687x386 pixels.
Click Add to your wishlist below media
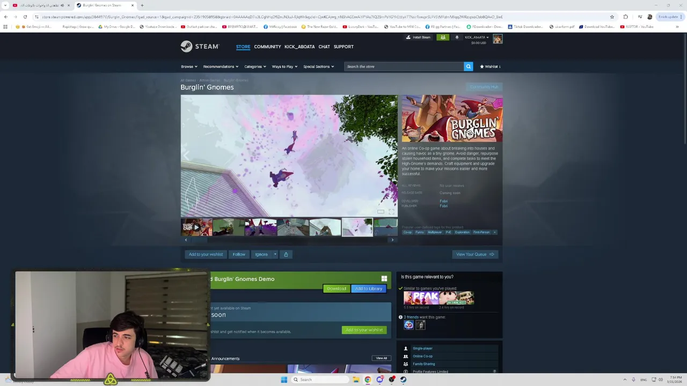[206, 254]
